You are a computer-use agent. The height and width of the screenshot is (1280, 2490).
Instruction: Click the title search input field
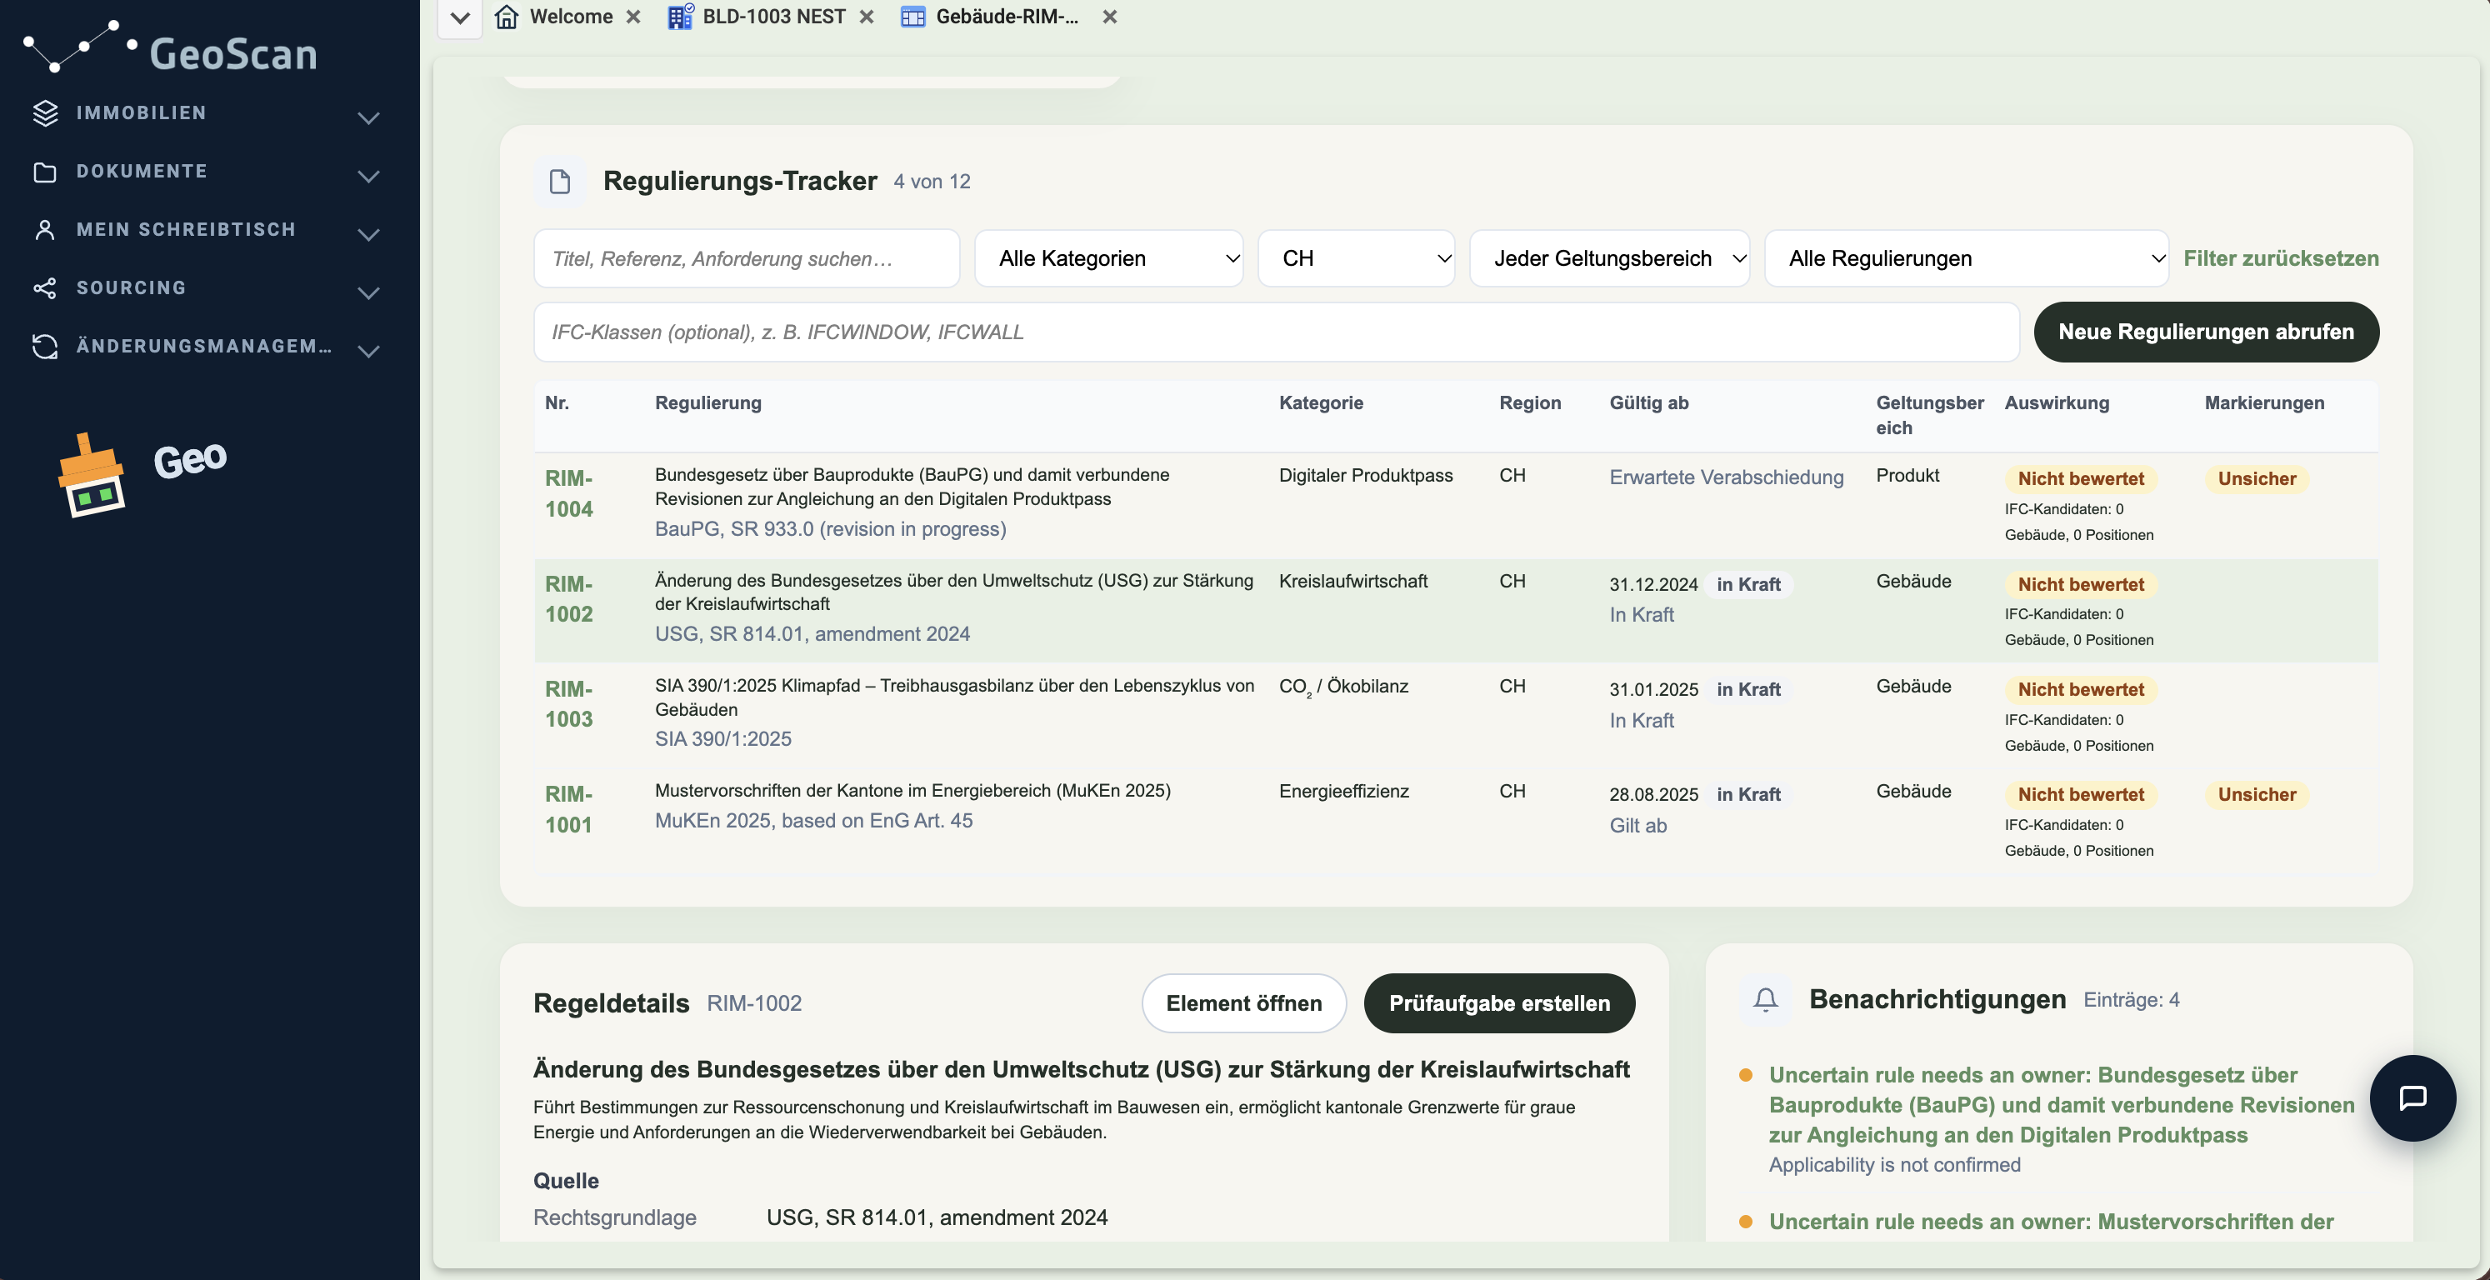[746, 258]
